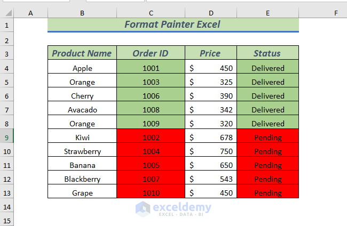This screenshot has height=226, width=347.
Task: Select the column C header
Action: (151, 12)
